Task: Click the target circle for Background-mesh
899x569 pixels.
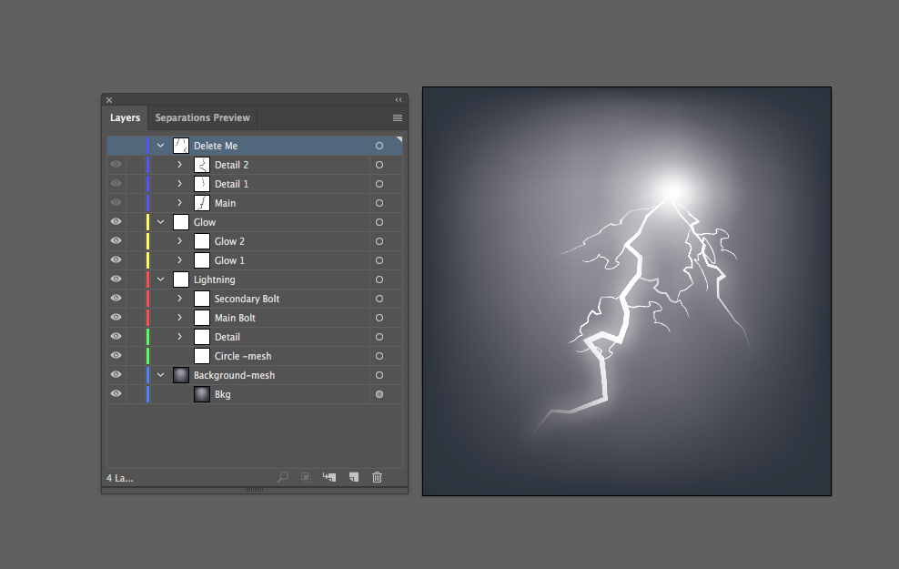Action: 379,375
